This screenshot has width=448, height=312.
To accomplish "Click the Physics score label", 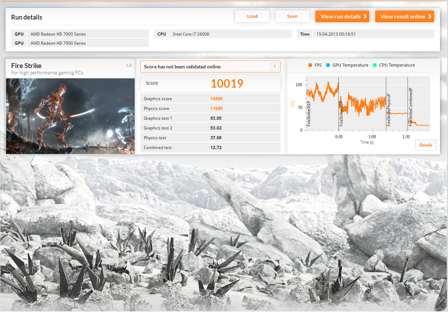I will pyautogui.click(x=156, y=109).
